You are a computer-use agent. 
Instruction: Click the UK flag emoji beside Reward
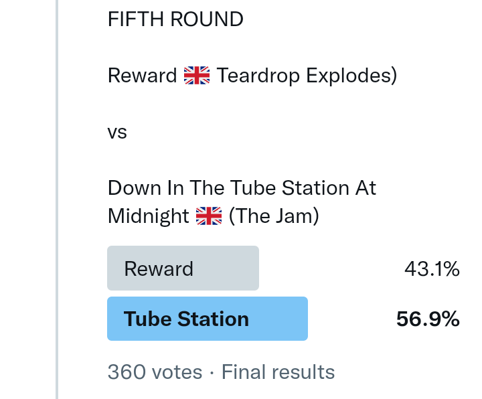(x=197, y=76)
